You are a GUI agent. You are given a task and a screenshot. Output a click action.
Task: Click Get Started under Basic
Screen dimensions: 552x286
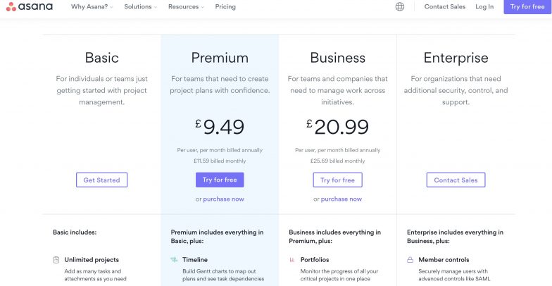(x=101, y=180)
